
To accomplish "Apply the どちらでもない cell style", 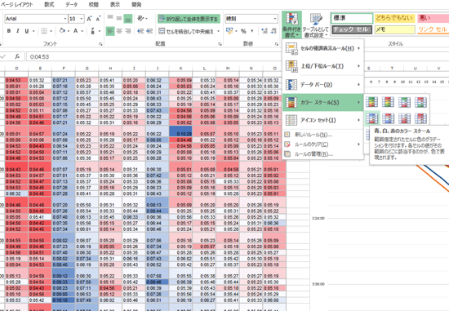I will click(x=394, y=18).
